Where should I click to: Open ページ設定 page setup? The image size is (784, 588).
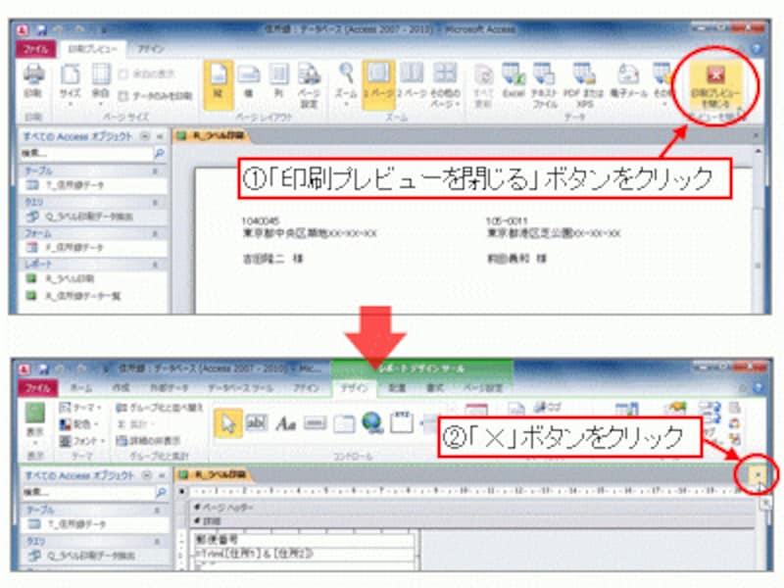(x=309, y=85)
